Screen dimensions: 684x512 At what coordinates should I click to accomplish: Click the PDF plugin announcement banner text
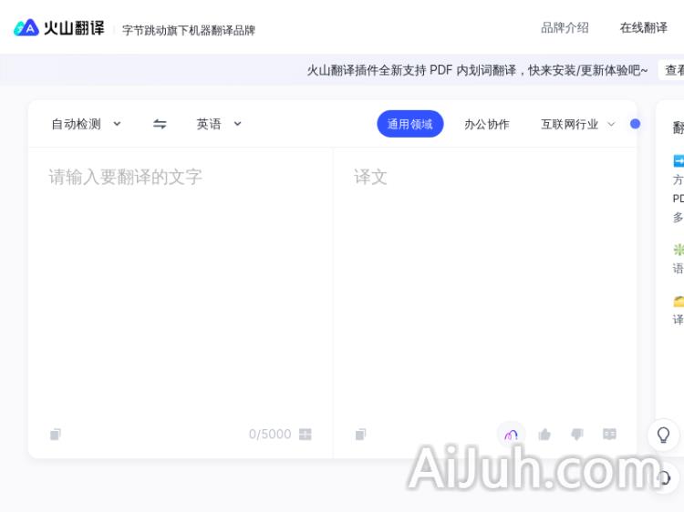pos(477,70)
